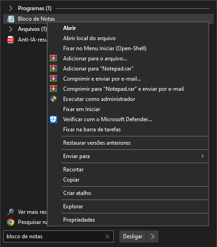217x247 pixels.
Task: Choose Adicionar para o arquivo... entry
Action: pos(128,59)
